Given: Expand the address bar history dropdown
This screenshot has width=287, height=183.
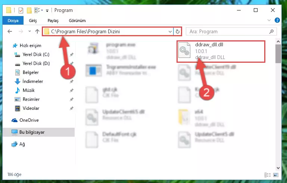Looking at the screenshot, I should 170,31.
